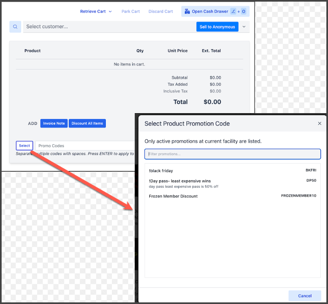Click the customer search magnifier icon
Screen dimensions: 328x304
(x=15, y=27)
